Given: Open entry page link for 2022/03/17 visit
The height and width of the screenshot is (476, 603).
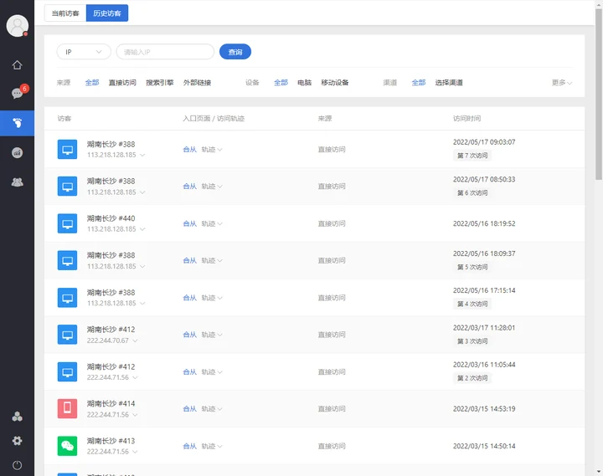Looking at the screenshot, I should click(x=189, y=335).
